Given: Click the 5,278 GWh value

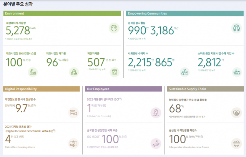Looking at the screenshot, I should click(21, 30).
